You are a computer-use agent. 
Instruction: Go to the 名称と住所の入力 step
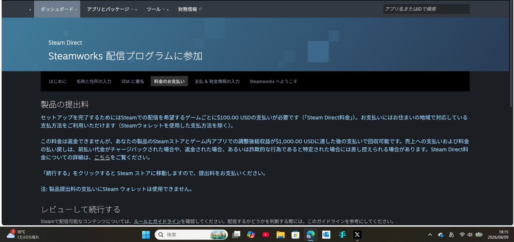tap(94, 81)
